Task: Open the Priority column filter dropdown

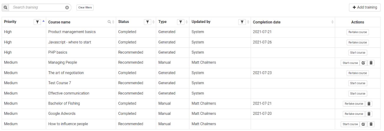Action: [x=37, y=22]
